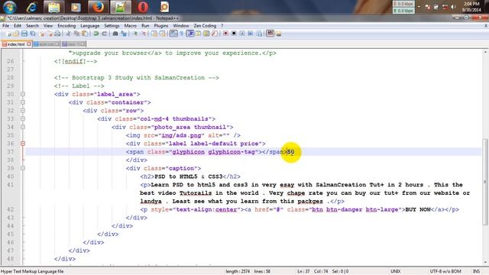
Task: Open the Search menu
Action: coord(32,25)
